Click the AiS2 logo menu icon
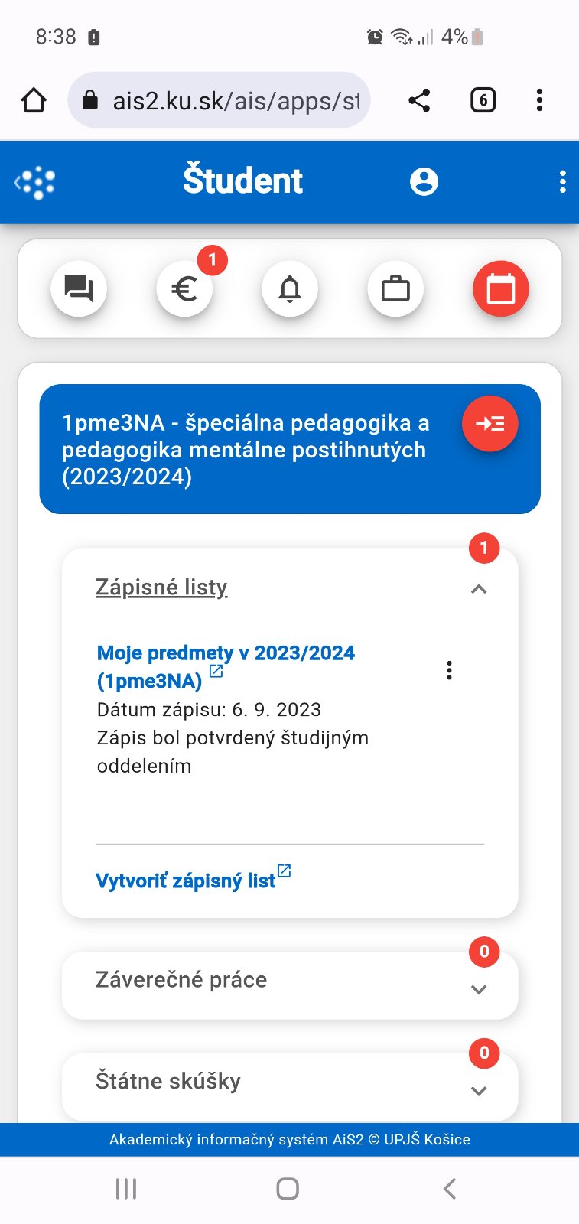The image size is (579, 1224). coord(35,182)
